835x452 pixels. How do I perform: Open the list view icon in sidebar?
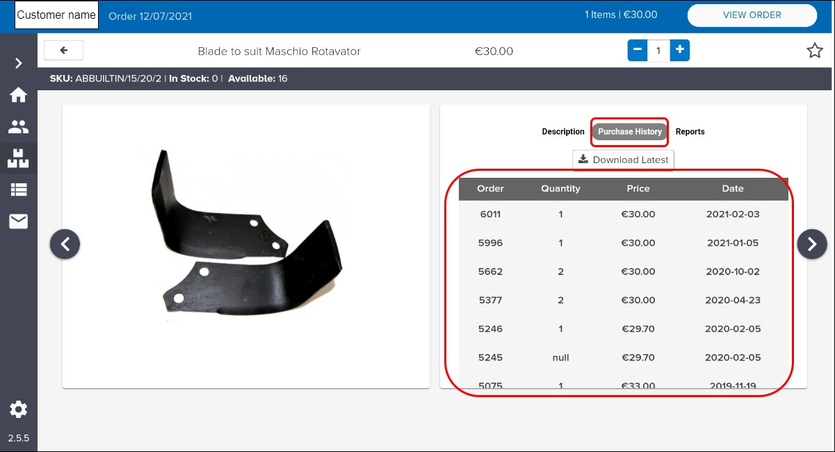tap(19, 190)
